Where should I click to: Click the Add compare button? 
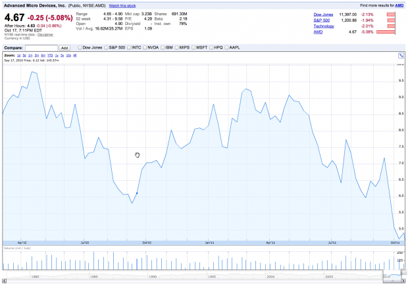point(64,48)
